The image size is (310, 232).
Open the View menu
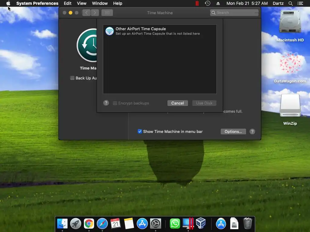pos(82,3)
